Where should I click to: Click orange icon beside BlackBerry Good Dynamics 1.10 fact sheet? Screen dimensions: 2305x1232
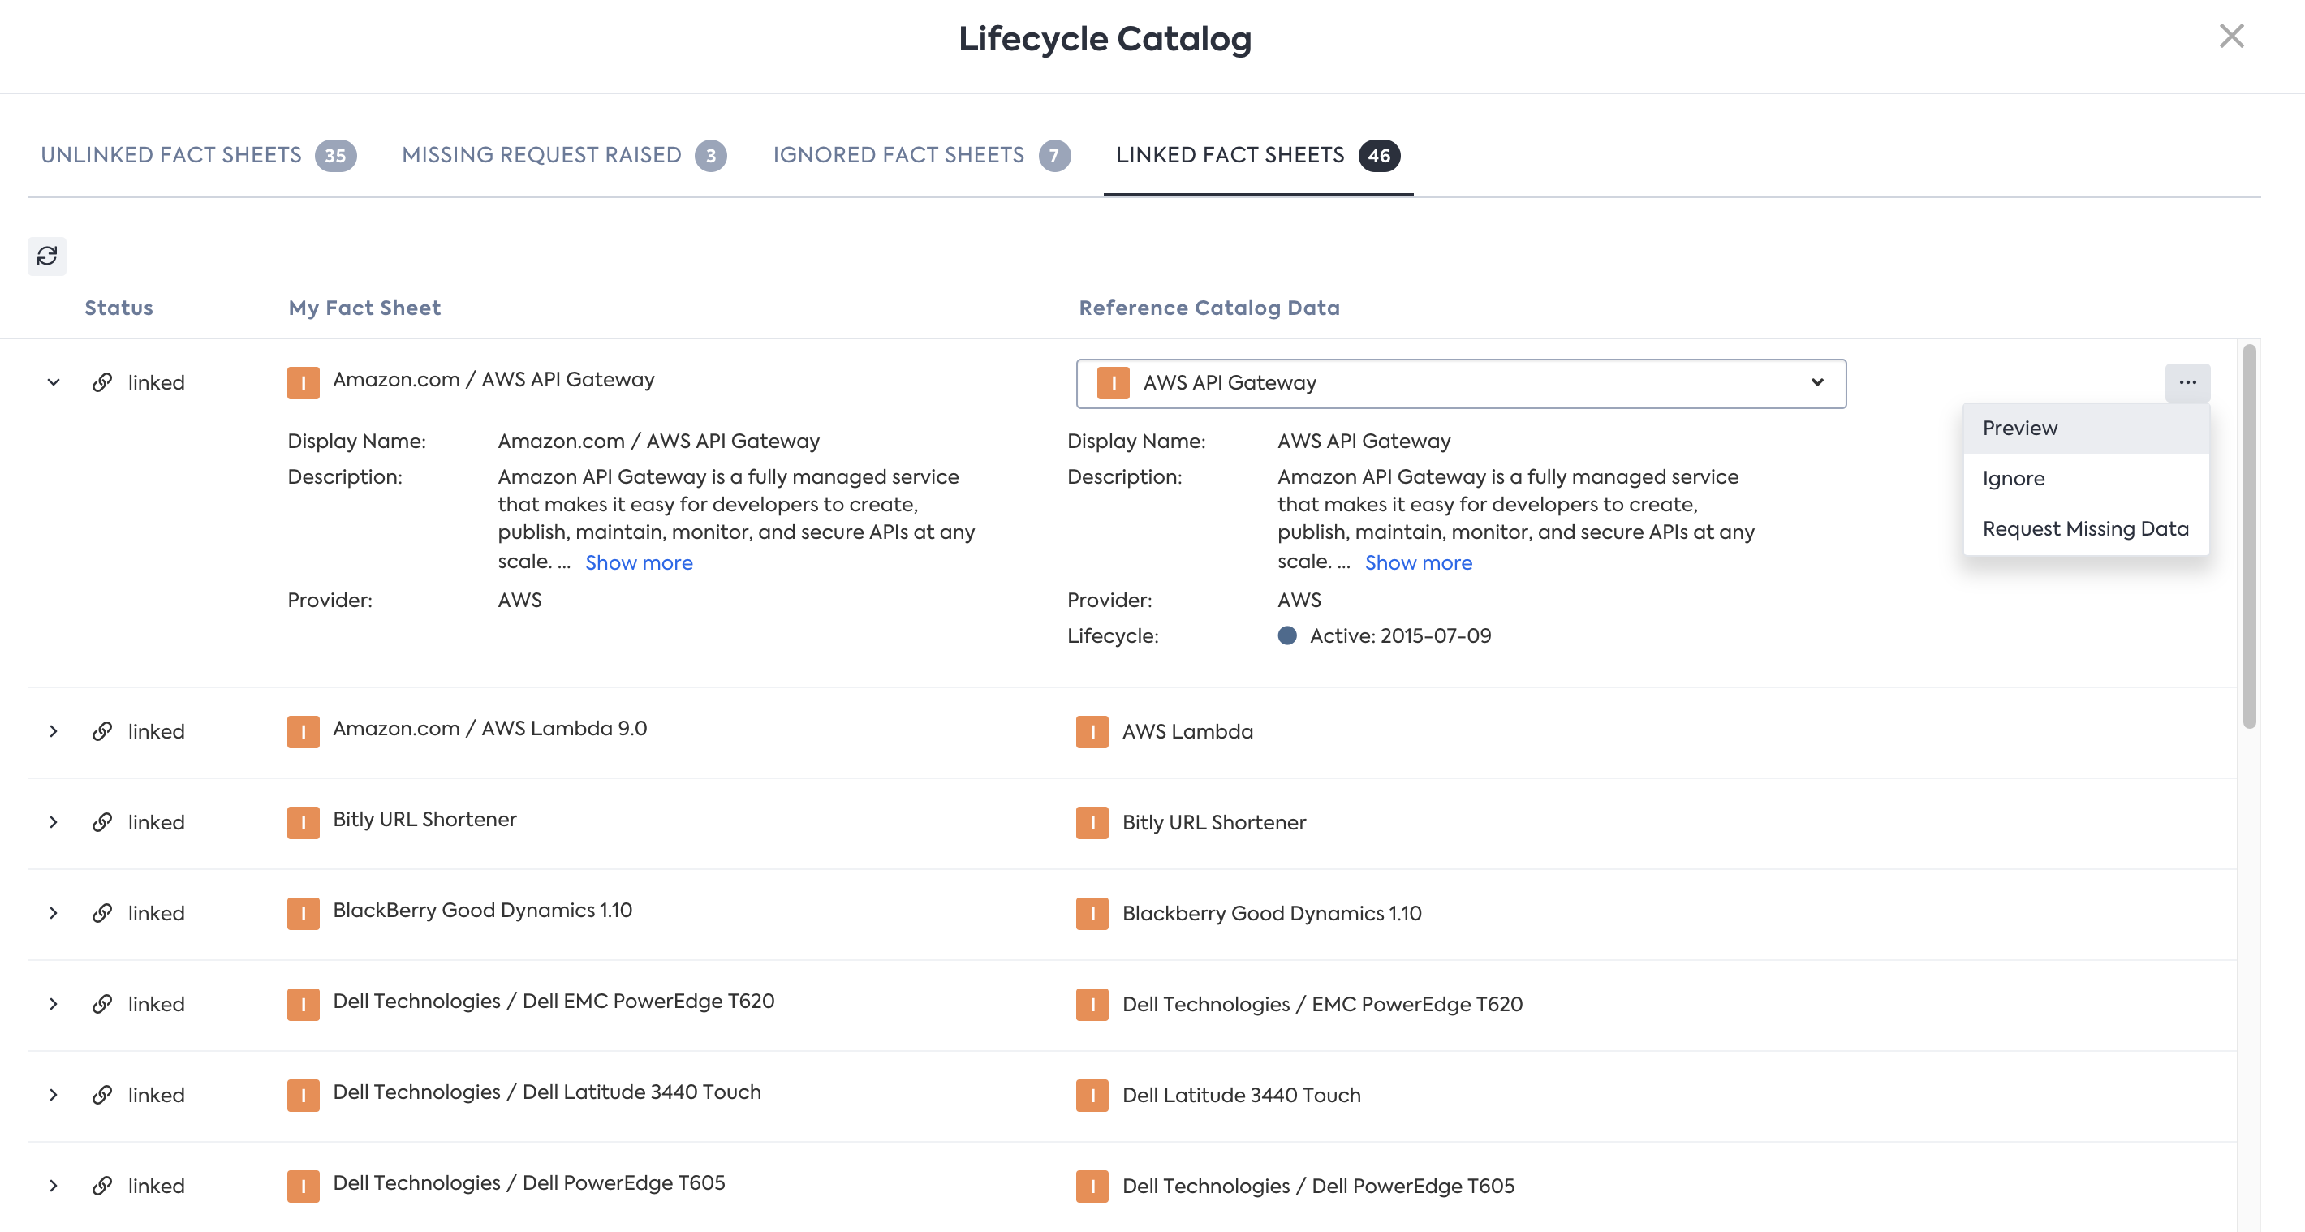pyautogui.click(x=304, y=914)
